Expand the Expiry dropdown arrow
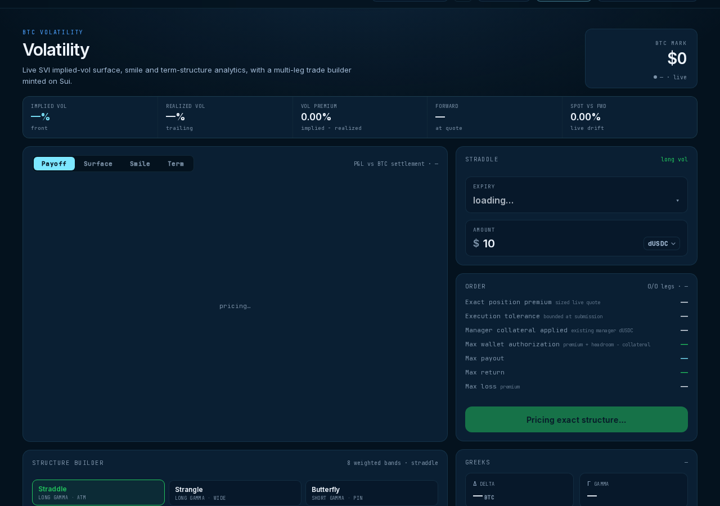This screenshot has height=506, width=720. click(677, 201)
